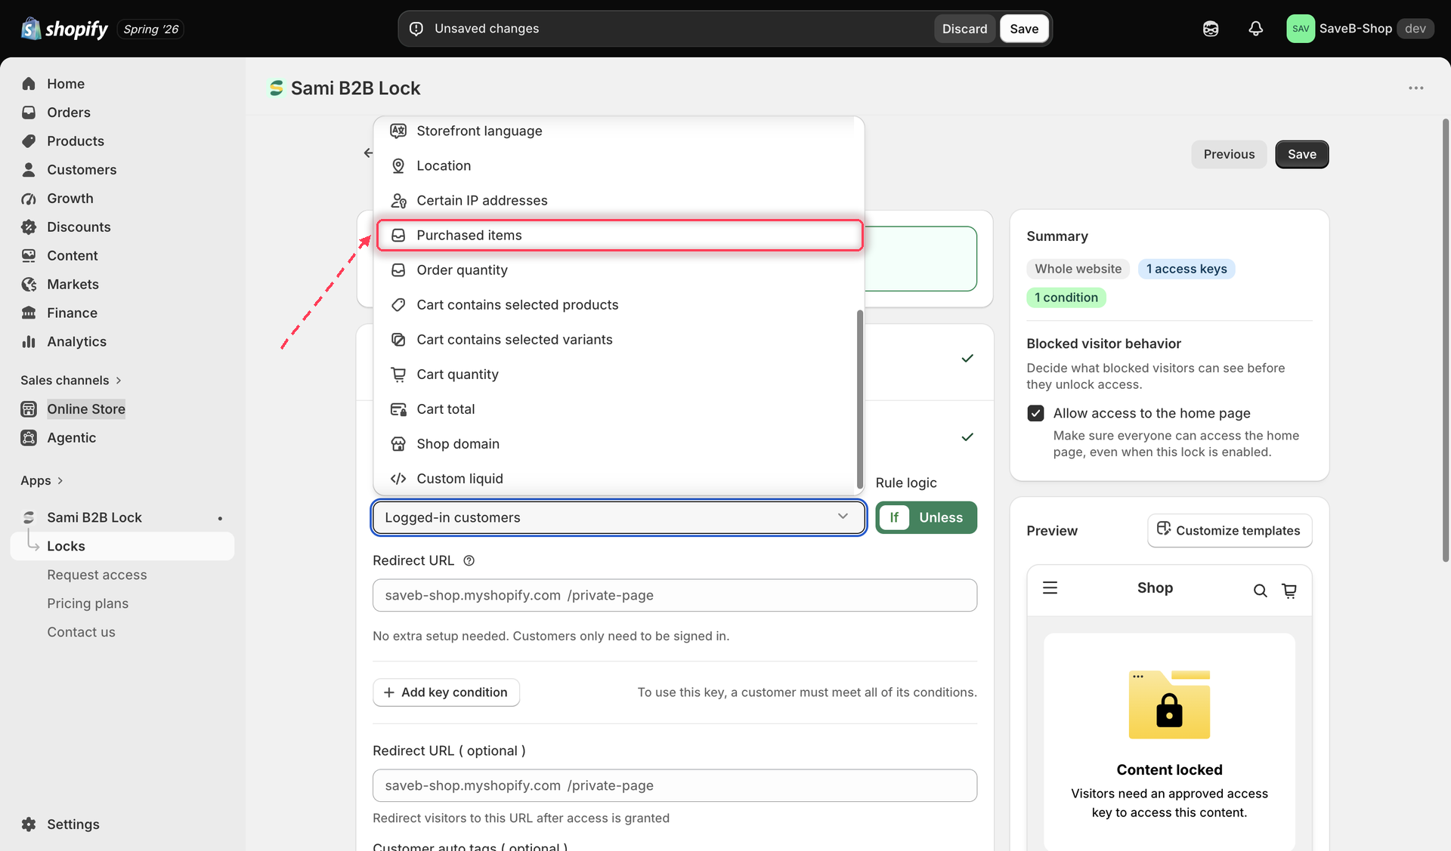This screenshot has height=851, width=1451.
Task: Add a key condition
Action: pyautogui.click(x=446, y=692)
